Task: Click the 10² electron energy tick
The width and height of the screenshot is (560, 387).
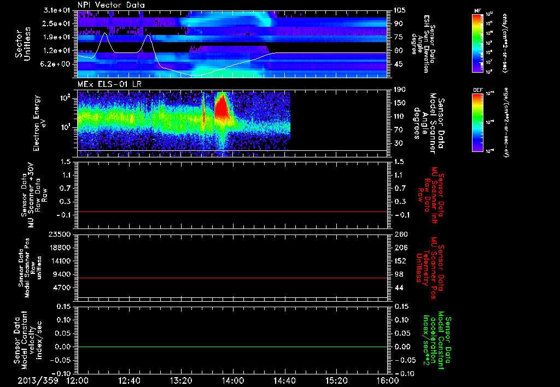Action: pos(66,98)
